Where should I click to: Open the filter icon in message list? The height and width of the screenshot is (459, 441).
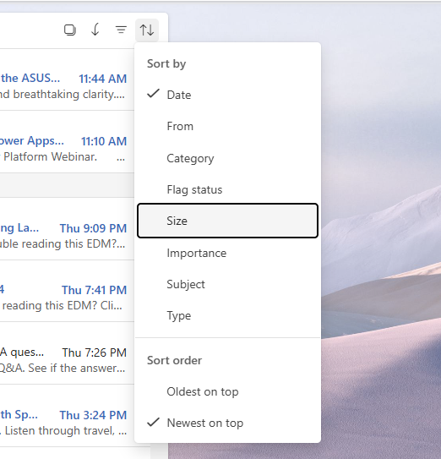click(121, 30)
